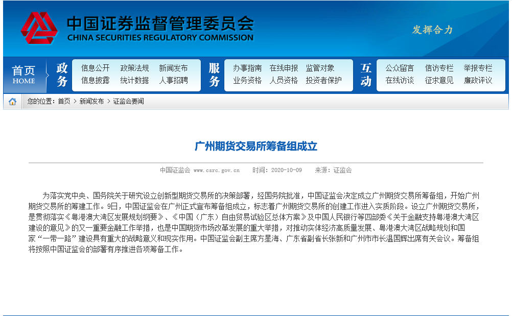The width and height of the screenshot is (512, 316).
Task: Open 公众留言 under 互动
Action: (400, 68)
